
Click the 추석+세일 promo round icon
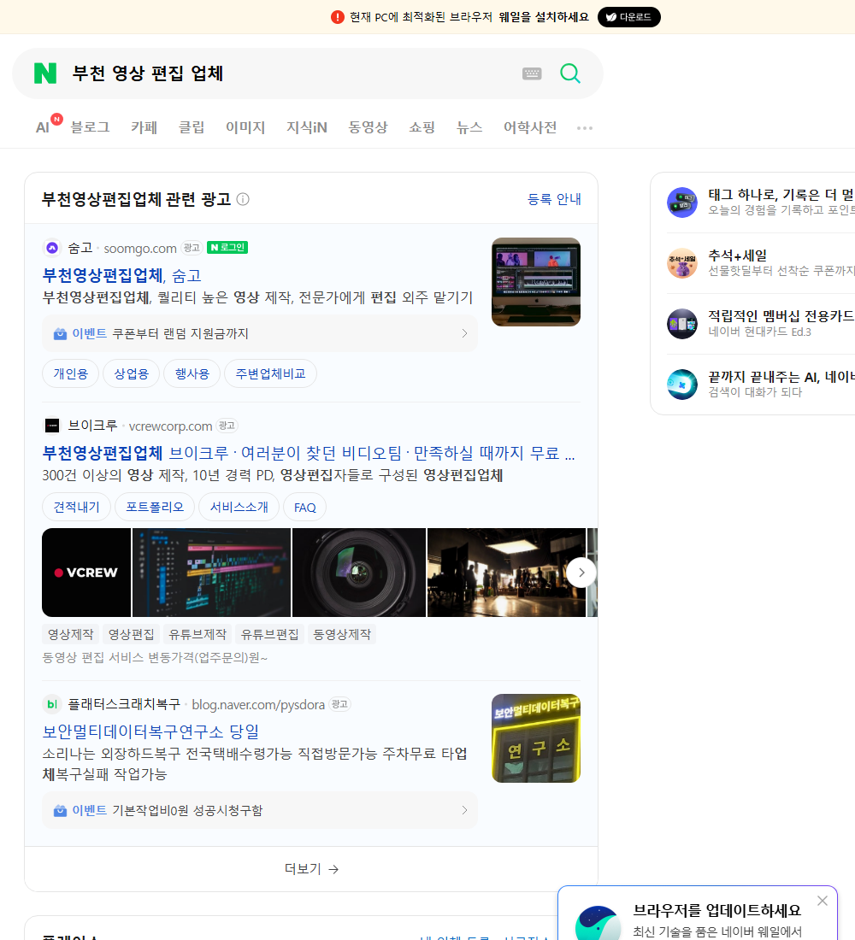tap(682, 263)
